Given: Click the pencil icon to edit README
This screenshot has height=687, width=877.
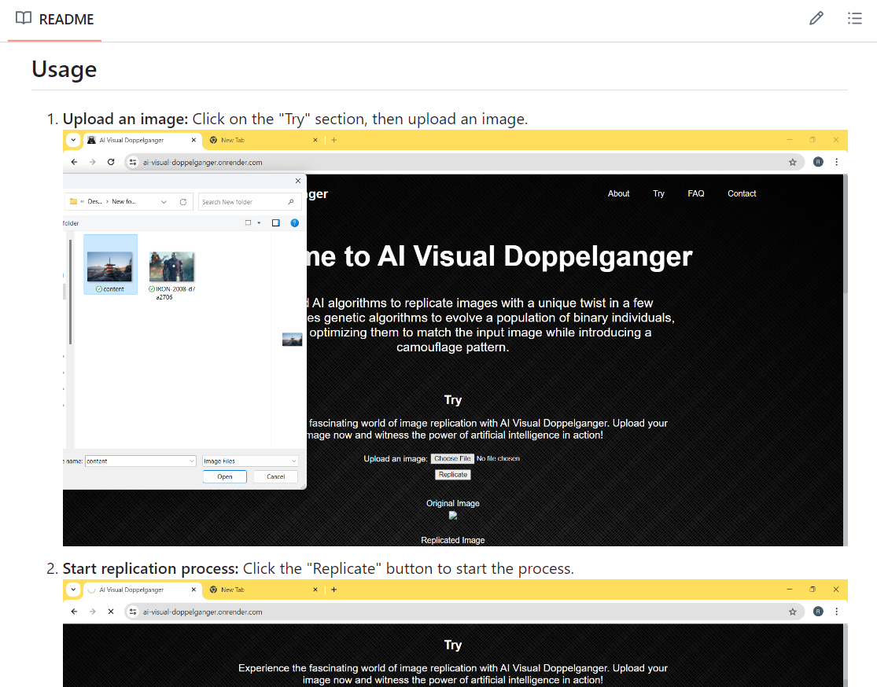Looking at the screenshot, I should click(x=816, y=18).
